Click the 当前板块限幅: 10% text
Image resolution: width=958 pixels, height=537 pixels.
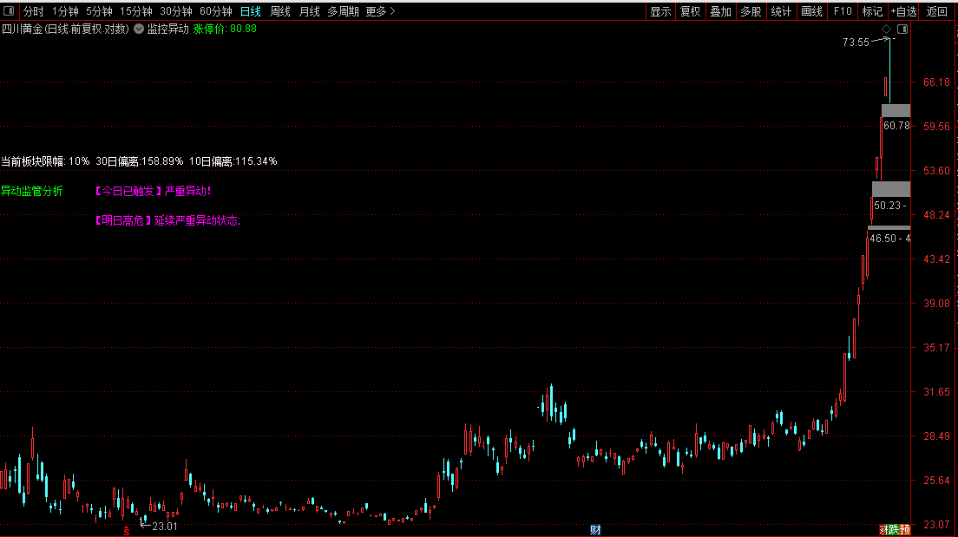click(x=45, y=161)
